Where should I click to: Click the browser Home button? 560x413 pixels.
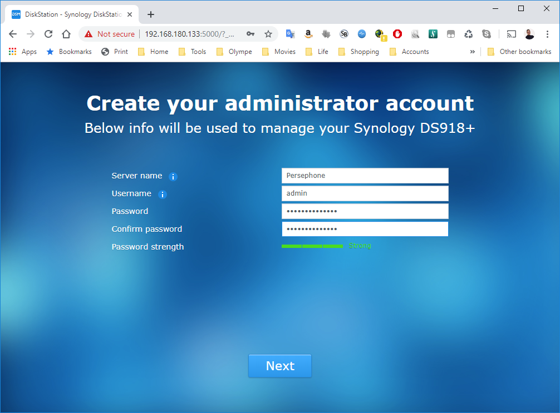(x=66, y=34)
